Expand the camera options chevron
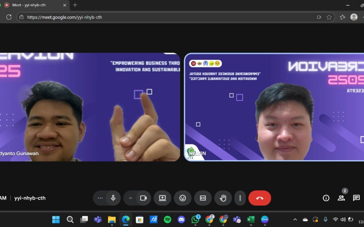 131,198
